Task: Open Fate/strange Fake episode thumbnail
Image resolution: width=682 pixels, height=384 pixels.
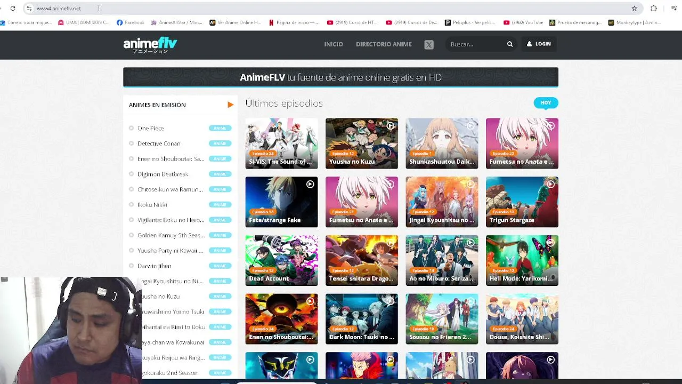Action: (x=281, y=202)
